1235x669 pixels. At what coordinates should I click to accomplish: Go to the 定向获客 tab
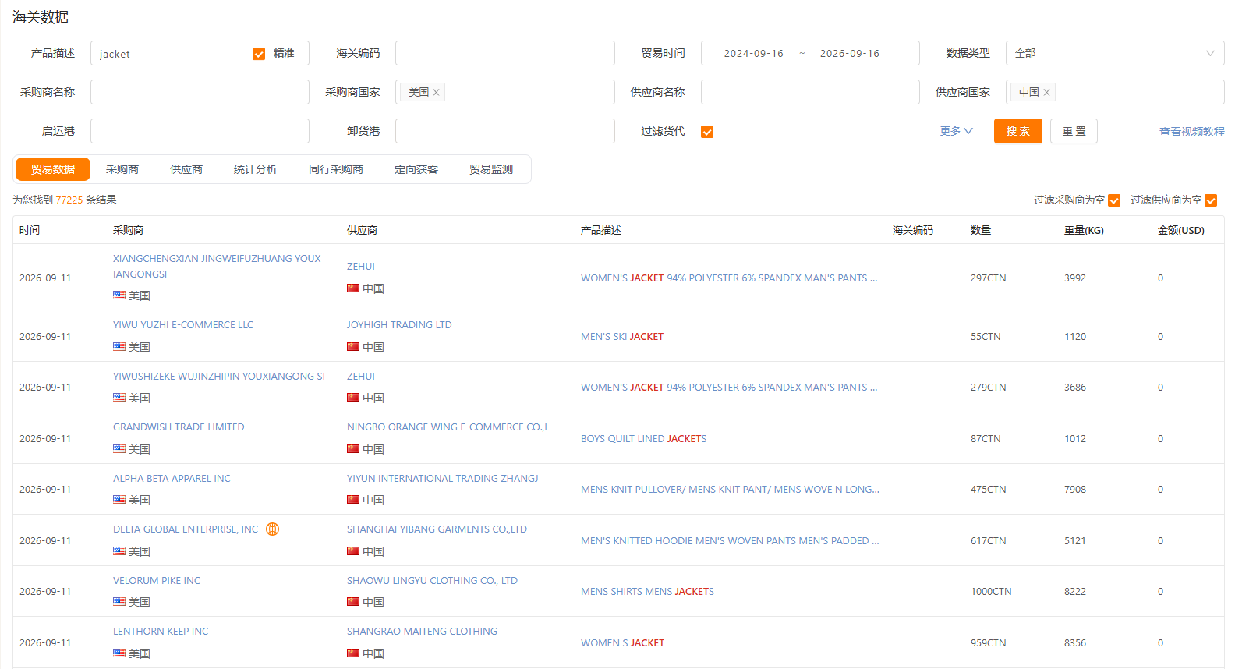(416, 169)
